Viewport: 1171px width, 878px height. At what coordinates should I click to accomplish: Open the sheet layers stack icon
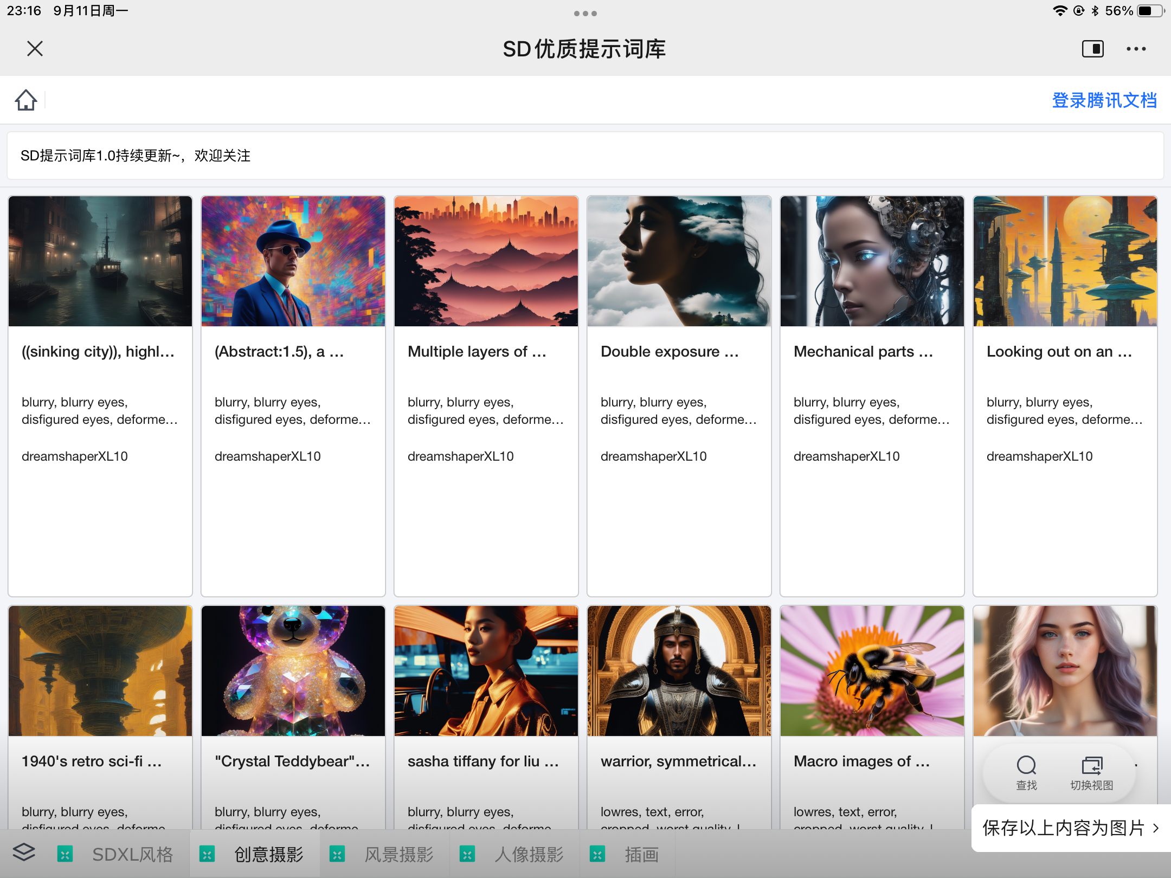24,853
